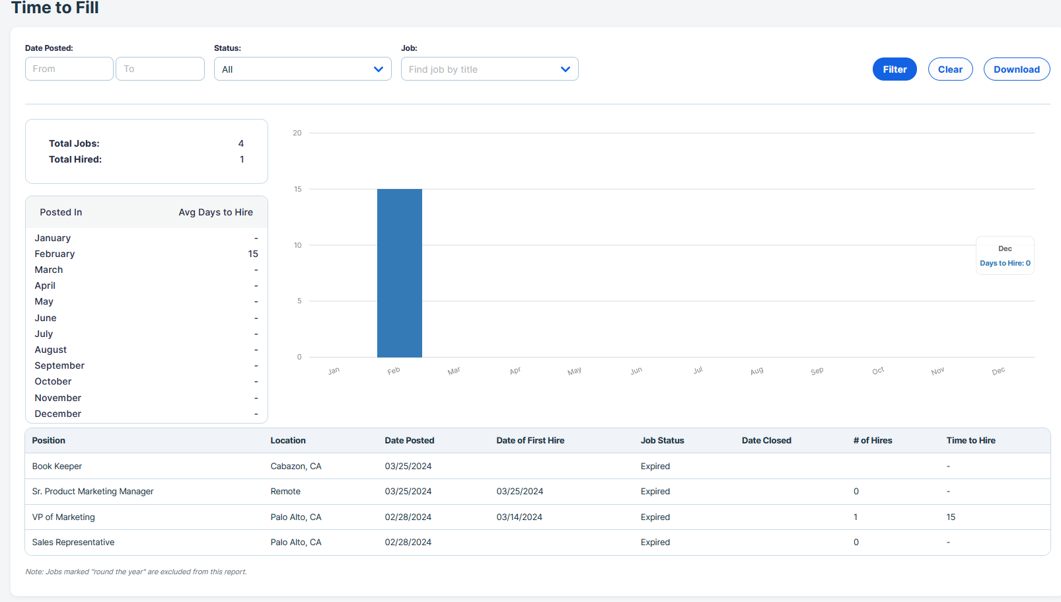The image size is (1061, 602).
Task: Select the VP of Marketing row
Action: [63, 517]
